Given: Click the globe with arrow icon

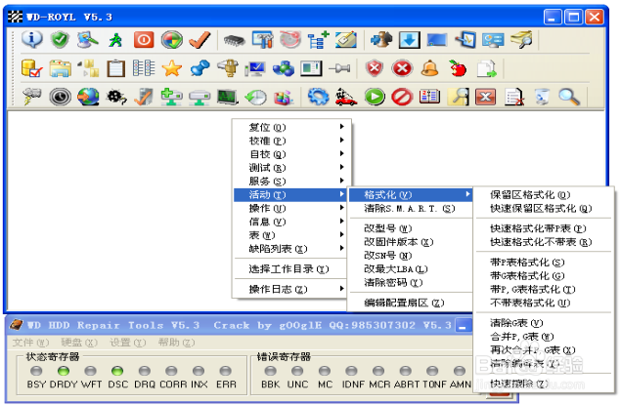Looking at the screenshot, I should [x=88, y=97].
